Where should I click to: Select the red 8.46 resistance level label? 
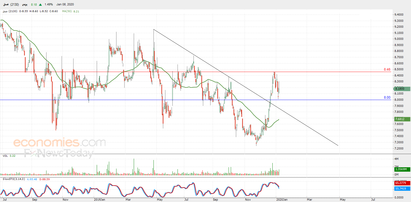pos(387,69)
